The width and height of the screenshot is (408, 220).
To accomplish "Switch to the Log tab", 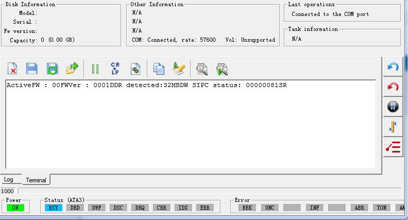I will click(x=9, y=179).
